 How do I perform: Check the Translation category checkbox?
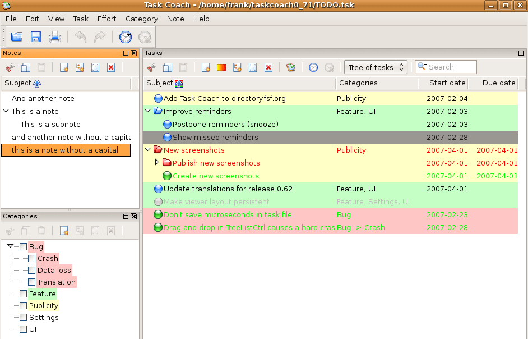(31, 282)
